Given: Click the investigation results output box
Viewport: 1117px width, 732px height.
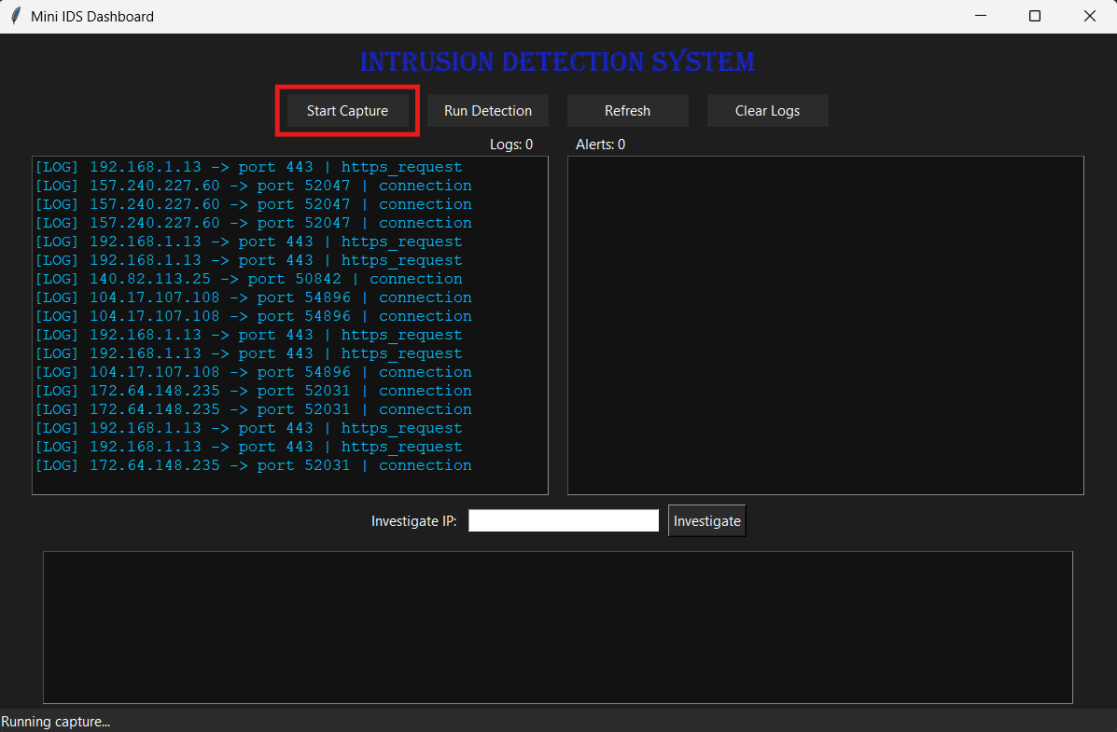Looking at the screenshot, I should 558,628.
